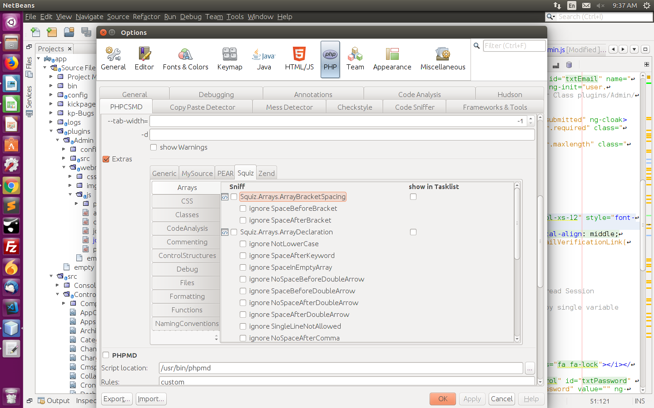Uncheck the Extras checkbox

tap(106, 159)
